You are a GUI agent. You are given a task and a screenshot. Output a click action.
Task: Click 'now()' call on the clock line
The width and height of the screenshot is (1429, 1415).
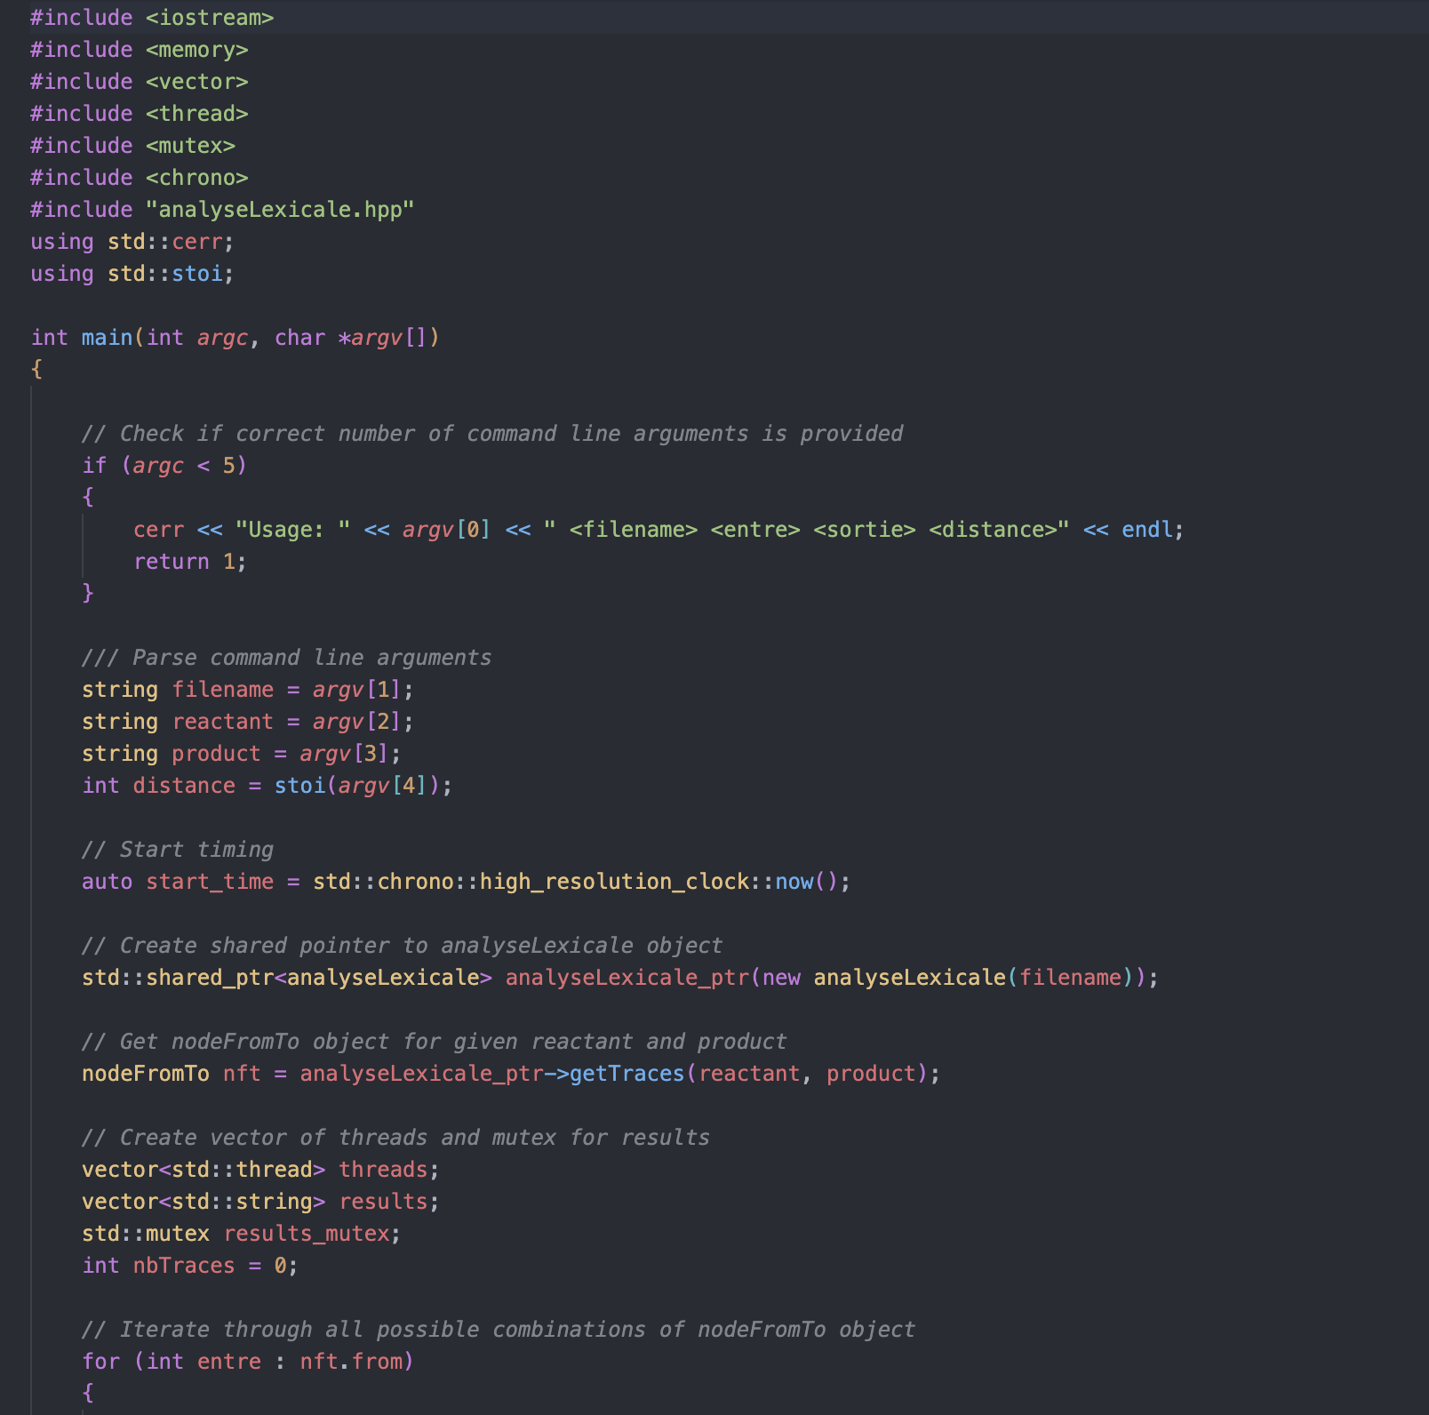[807, 882]
